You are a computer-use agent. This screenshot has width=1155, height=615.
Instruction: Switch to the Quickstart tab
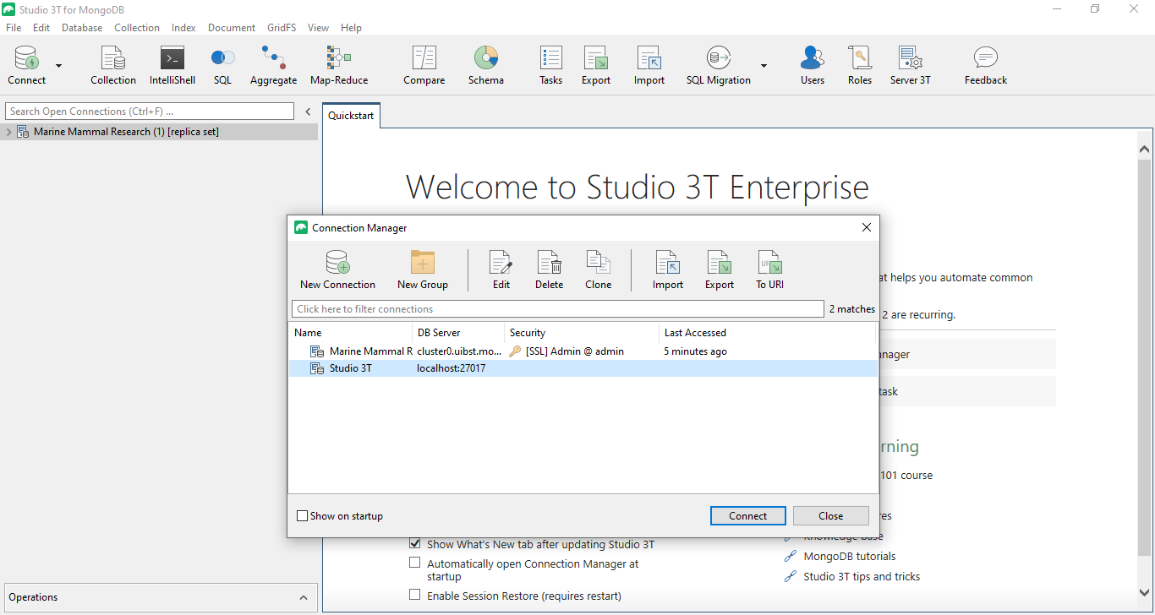click(x=350, y=115)
